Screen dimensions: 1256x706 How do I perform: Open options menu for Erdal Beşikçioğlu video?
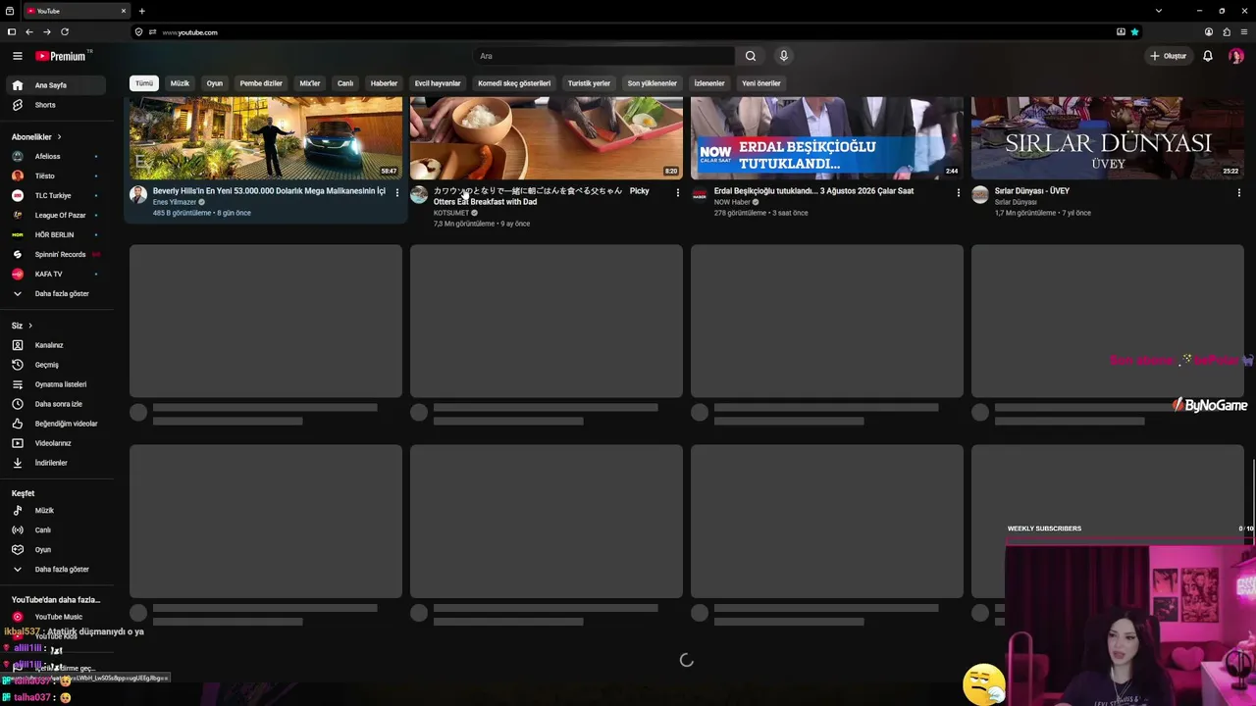(958, 193)
